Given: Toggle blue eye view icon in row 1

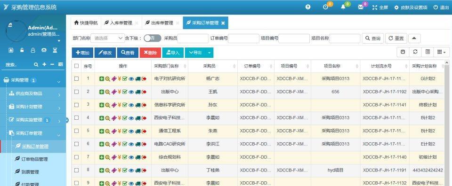Looking at the screenshot, I should [131, 79].
